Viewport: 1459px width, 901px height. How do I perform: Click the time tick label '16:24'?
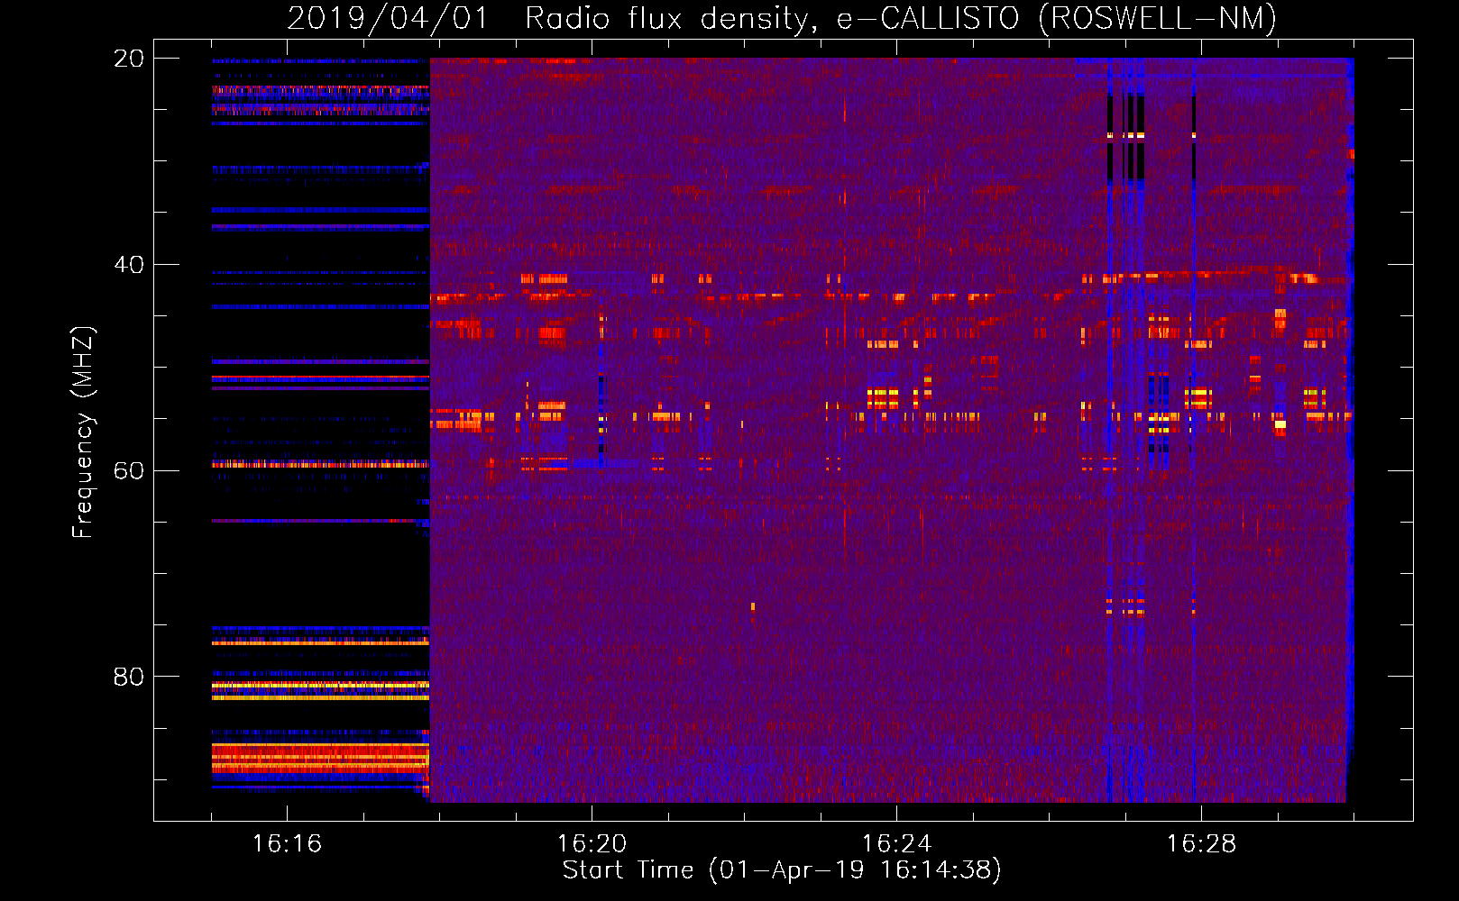tap(896, 843)
